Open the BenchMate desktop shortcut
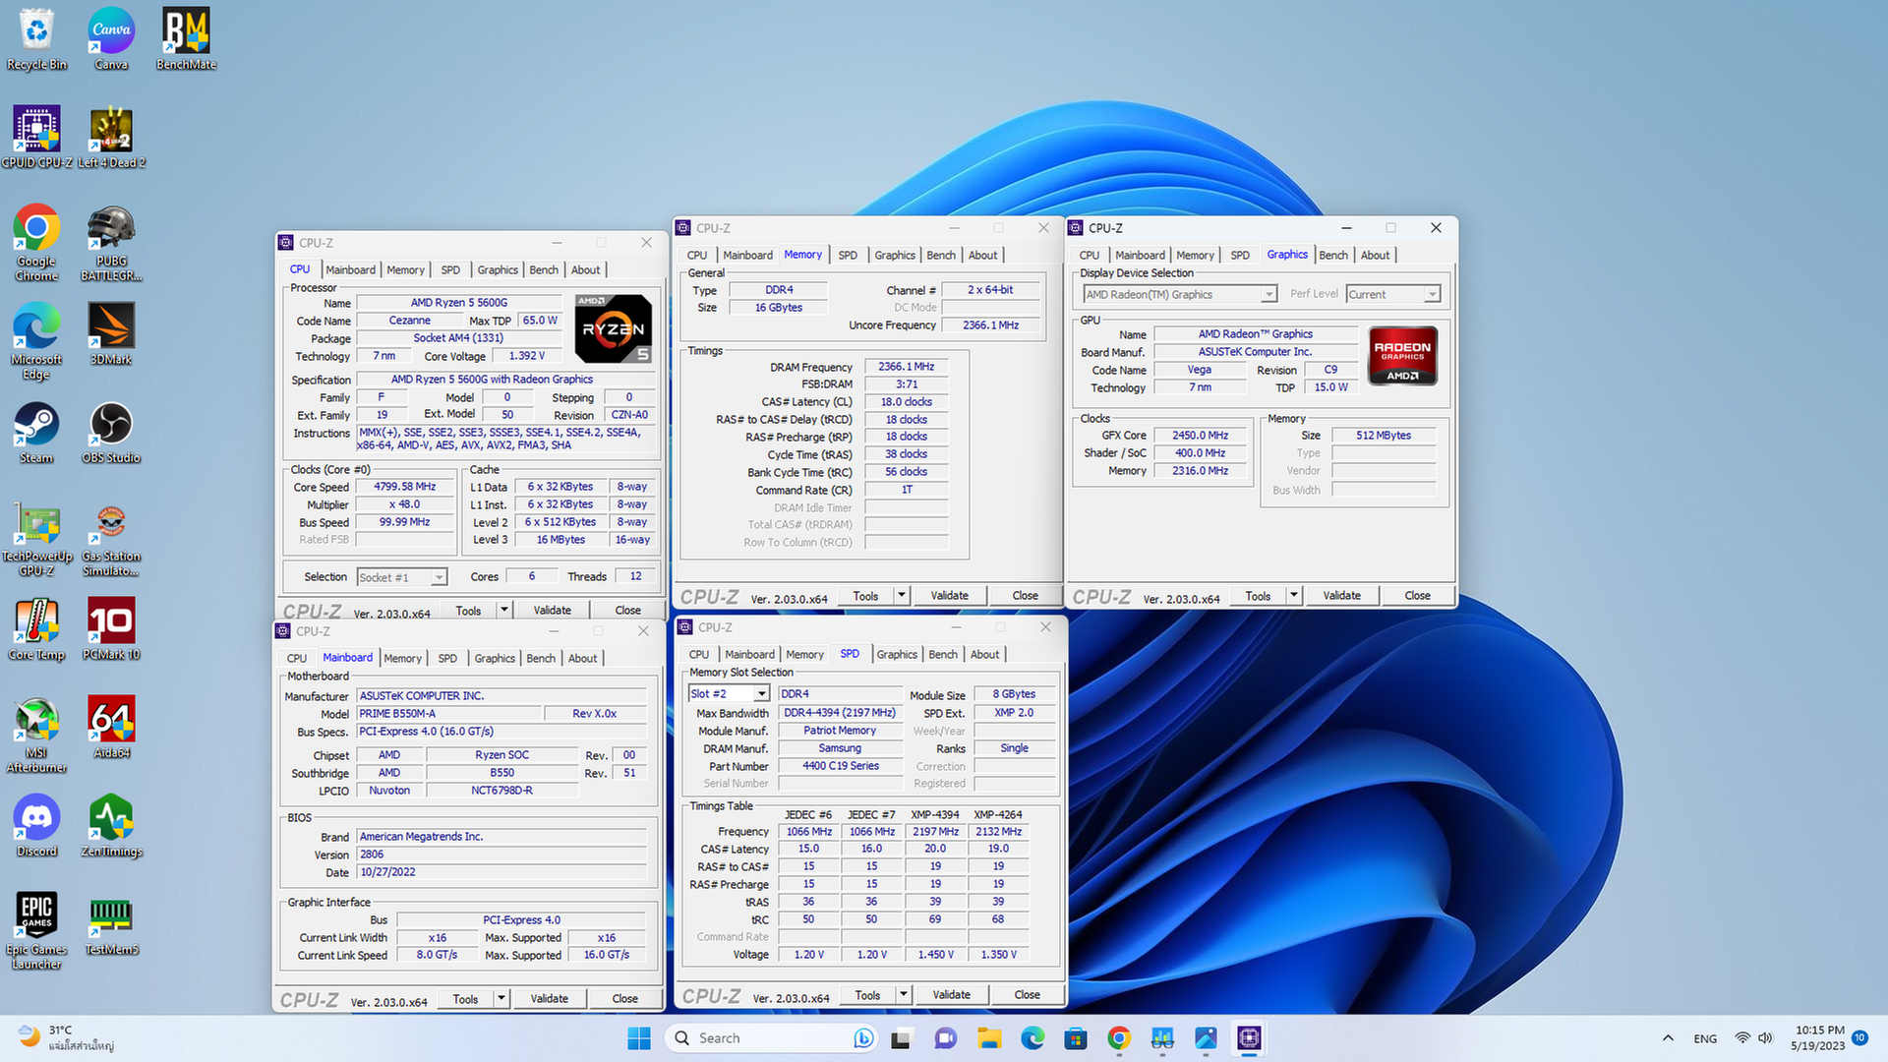 click(x=186, y=39)
